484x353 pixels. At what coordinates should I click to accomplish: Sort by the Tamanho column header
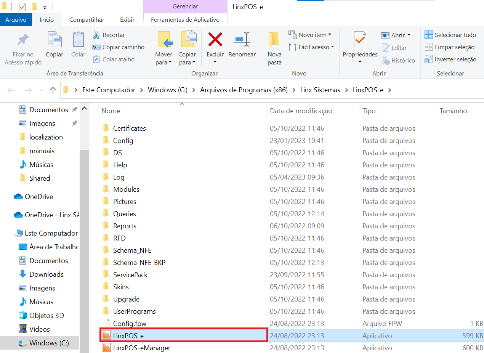(453, 111)
